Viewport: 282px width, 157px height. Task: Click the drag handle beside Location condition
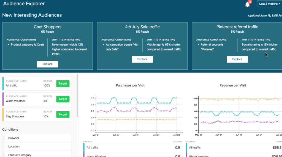click(4, 147)
